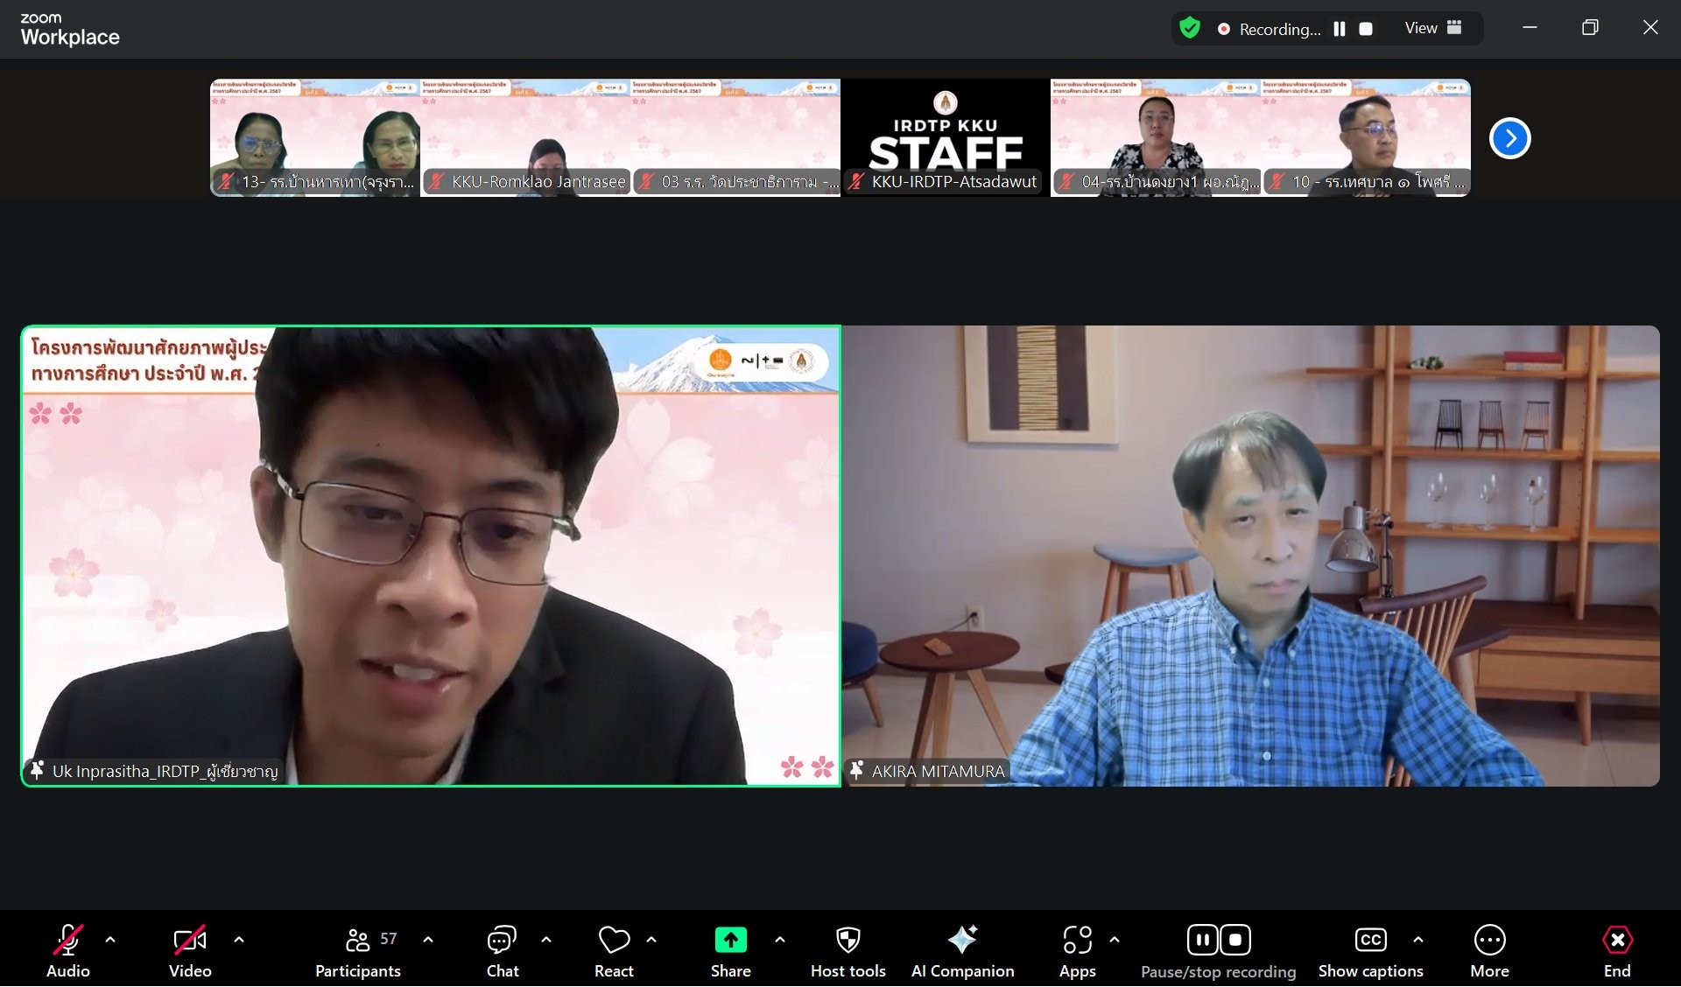Launch AI Companion sparkle icon
Screen dimensions: 1681x987
pos(962,941)
